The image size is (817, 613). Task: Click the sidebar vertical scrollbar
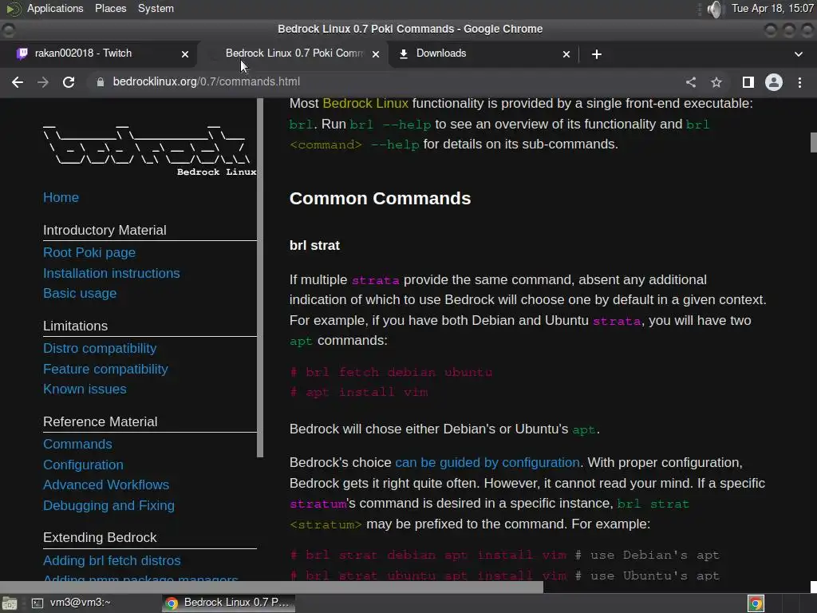pos(260,278)
